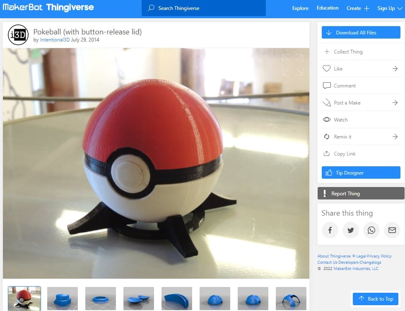Image resolution: width=405 pixels, height=311 pixels.
Task: Click Back to Top button
Action: click(376, 299)
